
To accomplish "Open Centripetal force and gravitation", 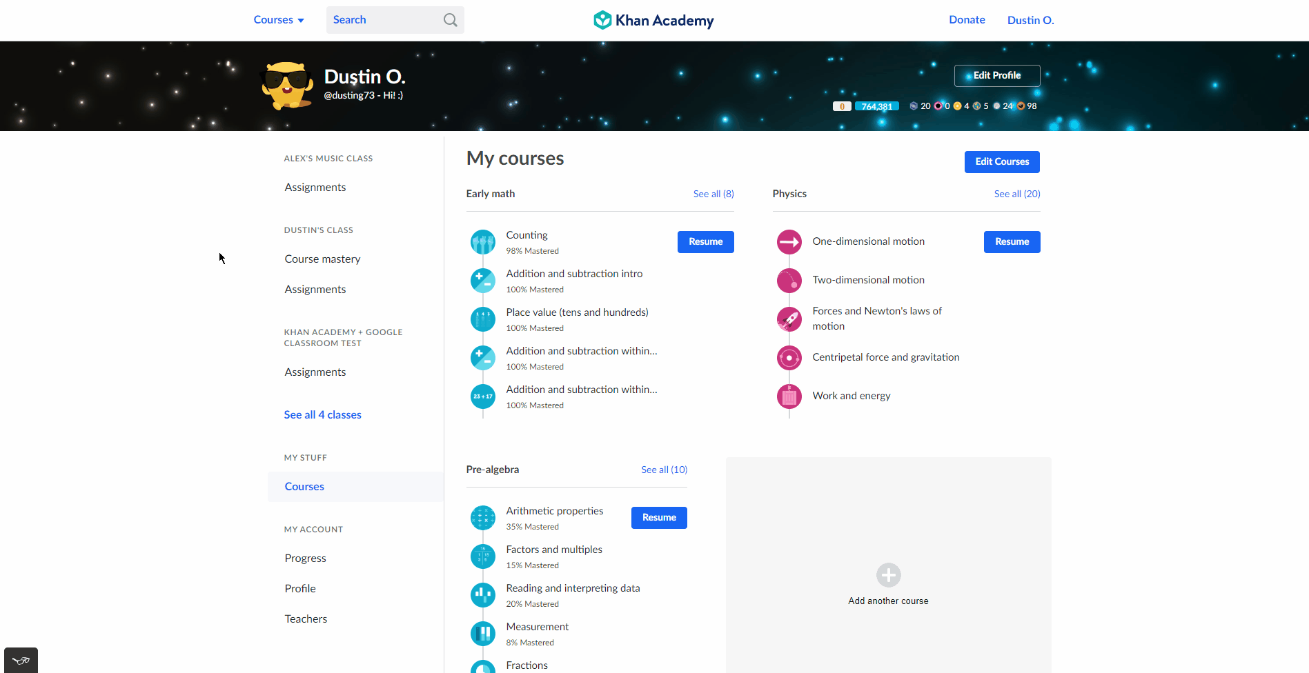I will [x=886, y=357].
